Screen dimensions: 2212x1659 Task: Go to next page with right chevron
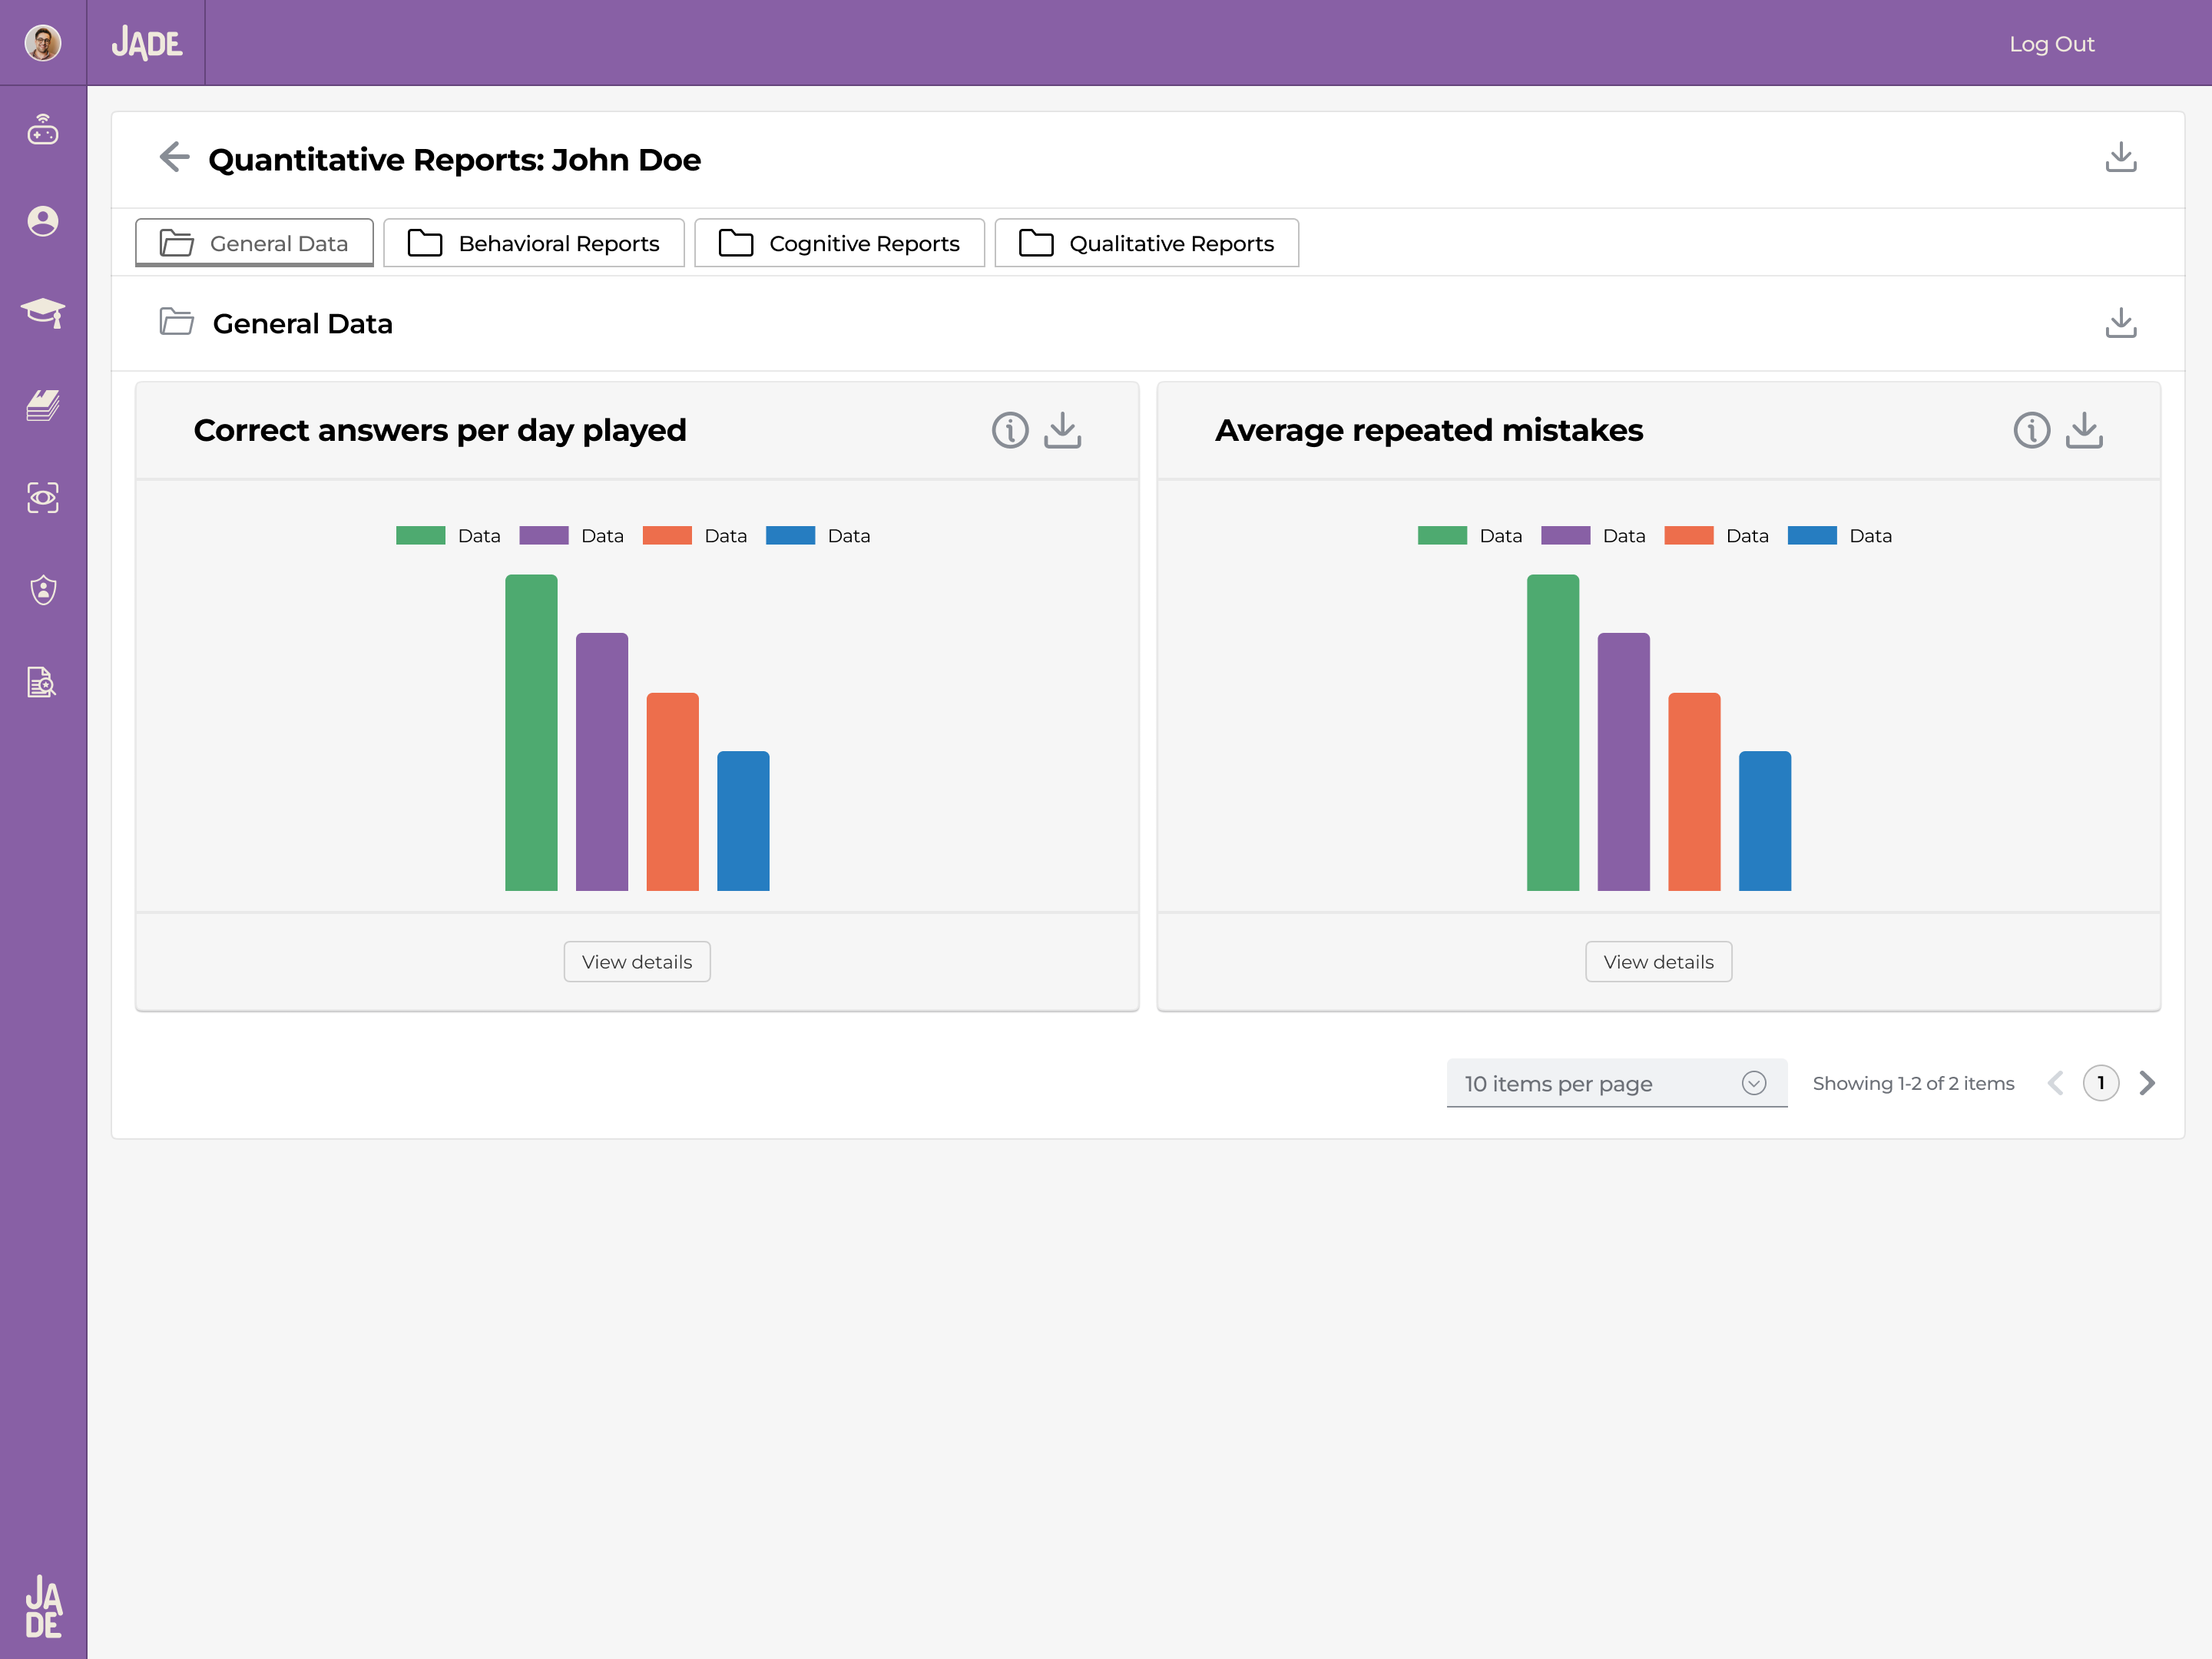2147,1083
